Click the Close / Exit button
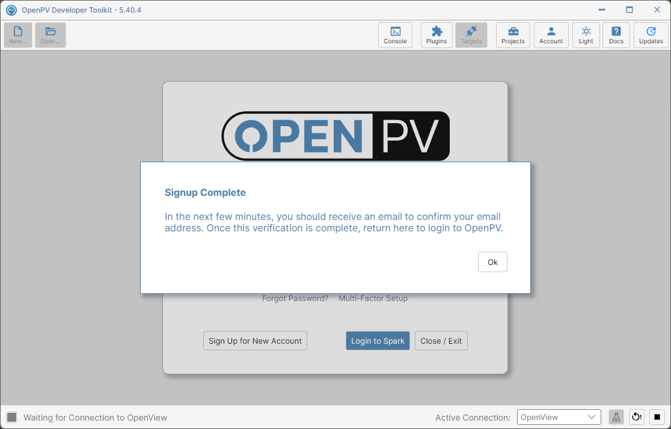671x429 pixels. click(x=441, y=341)
